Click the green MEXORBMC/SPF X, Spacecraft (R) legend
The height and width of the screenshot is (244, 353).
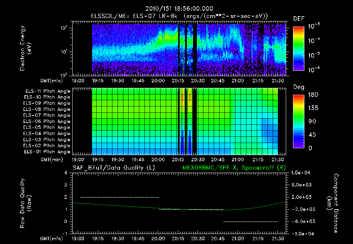tap(234, 168)
